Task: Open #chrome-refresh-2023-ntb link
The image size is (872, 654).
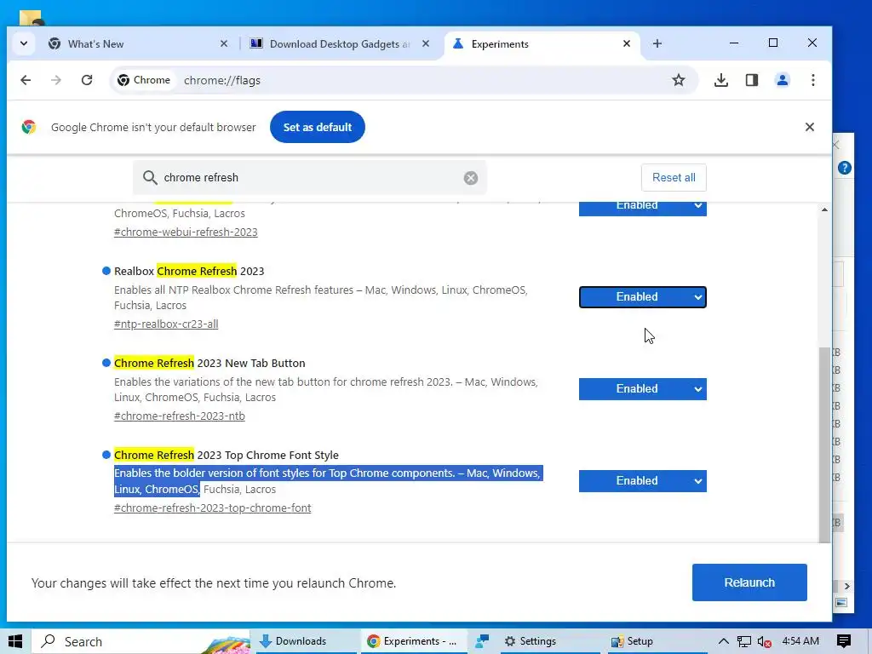Action: pos(179,416)
